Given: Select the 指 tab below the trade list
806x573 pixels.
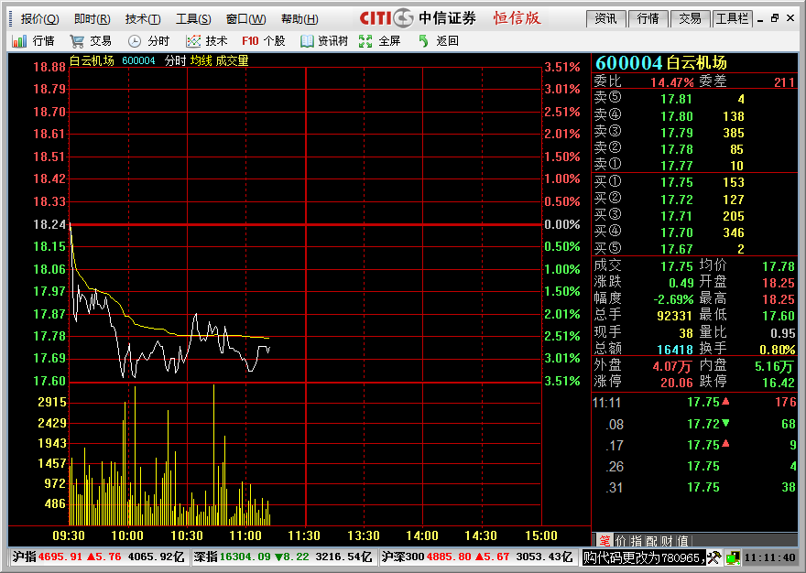Looking at the screenshot, I should coord(637,541).
